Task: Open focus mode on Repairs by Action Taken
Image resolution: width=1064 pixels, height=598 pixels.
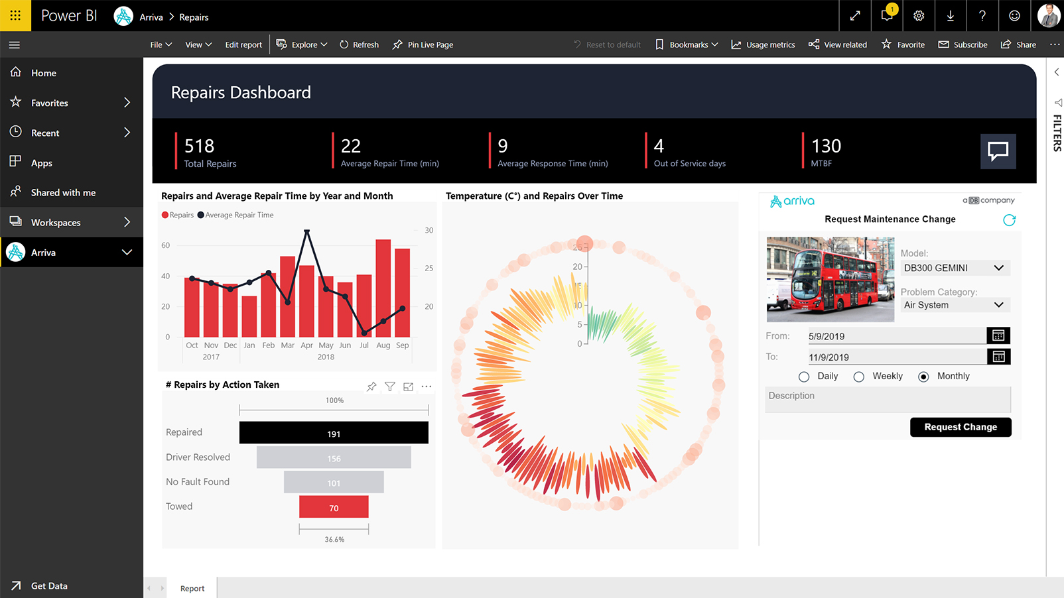Action: click(408, 387)
